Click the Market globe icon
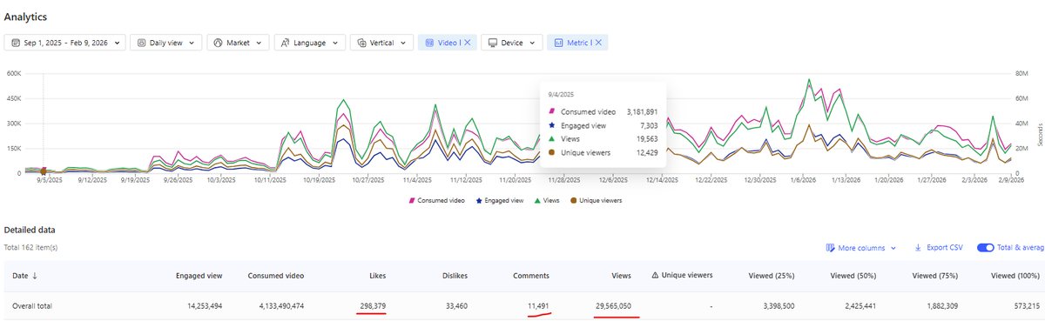1045x321 pixels. [x=218, y=42]
